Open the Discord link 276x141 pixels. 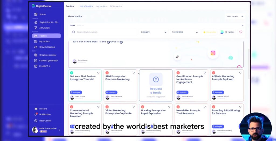click(41, 109)
